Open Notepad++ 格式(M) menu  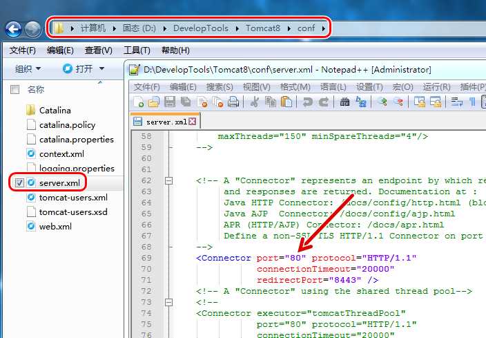(x=295, y=87)
